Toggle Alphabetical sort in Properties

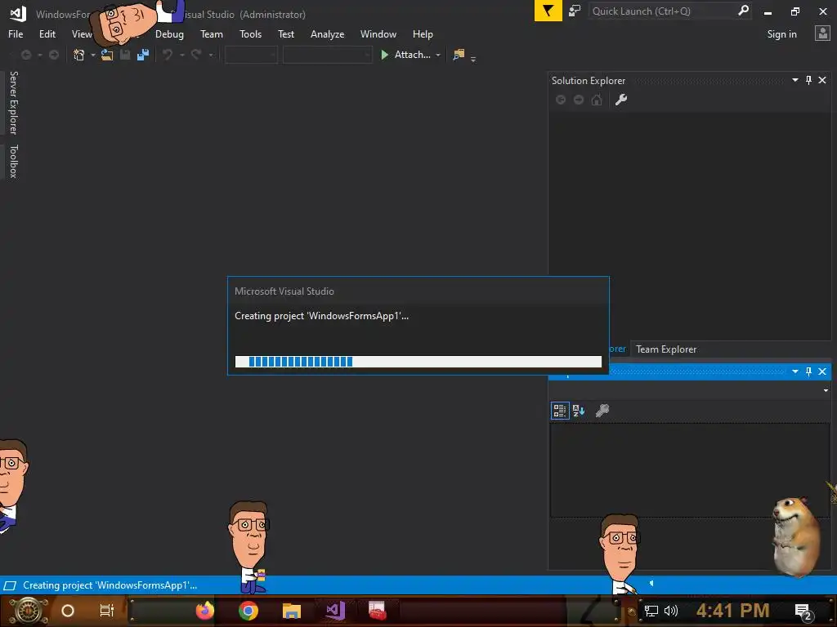pos(579,411)
